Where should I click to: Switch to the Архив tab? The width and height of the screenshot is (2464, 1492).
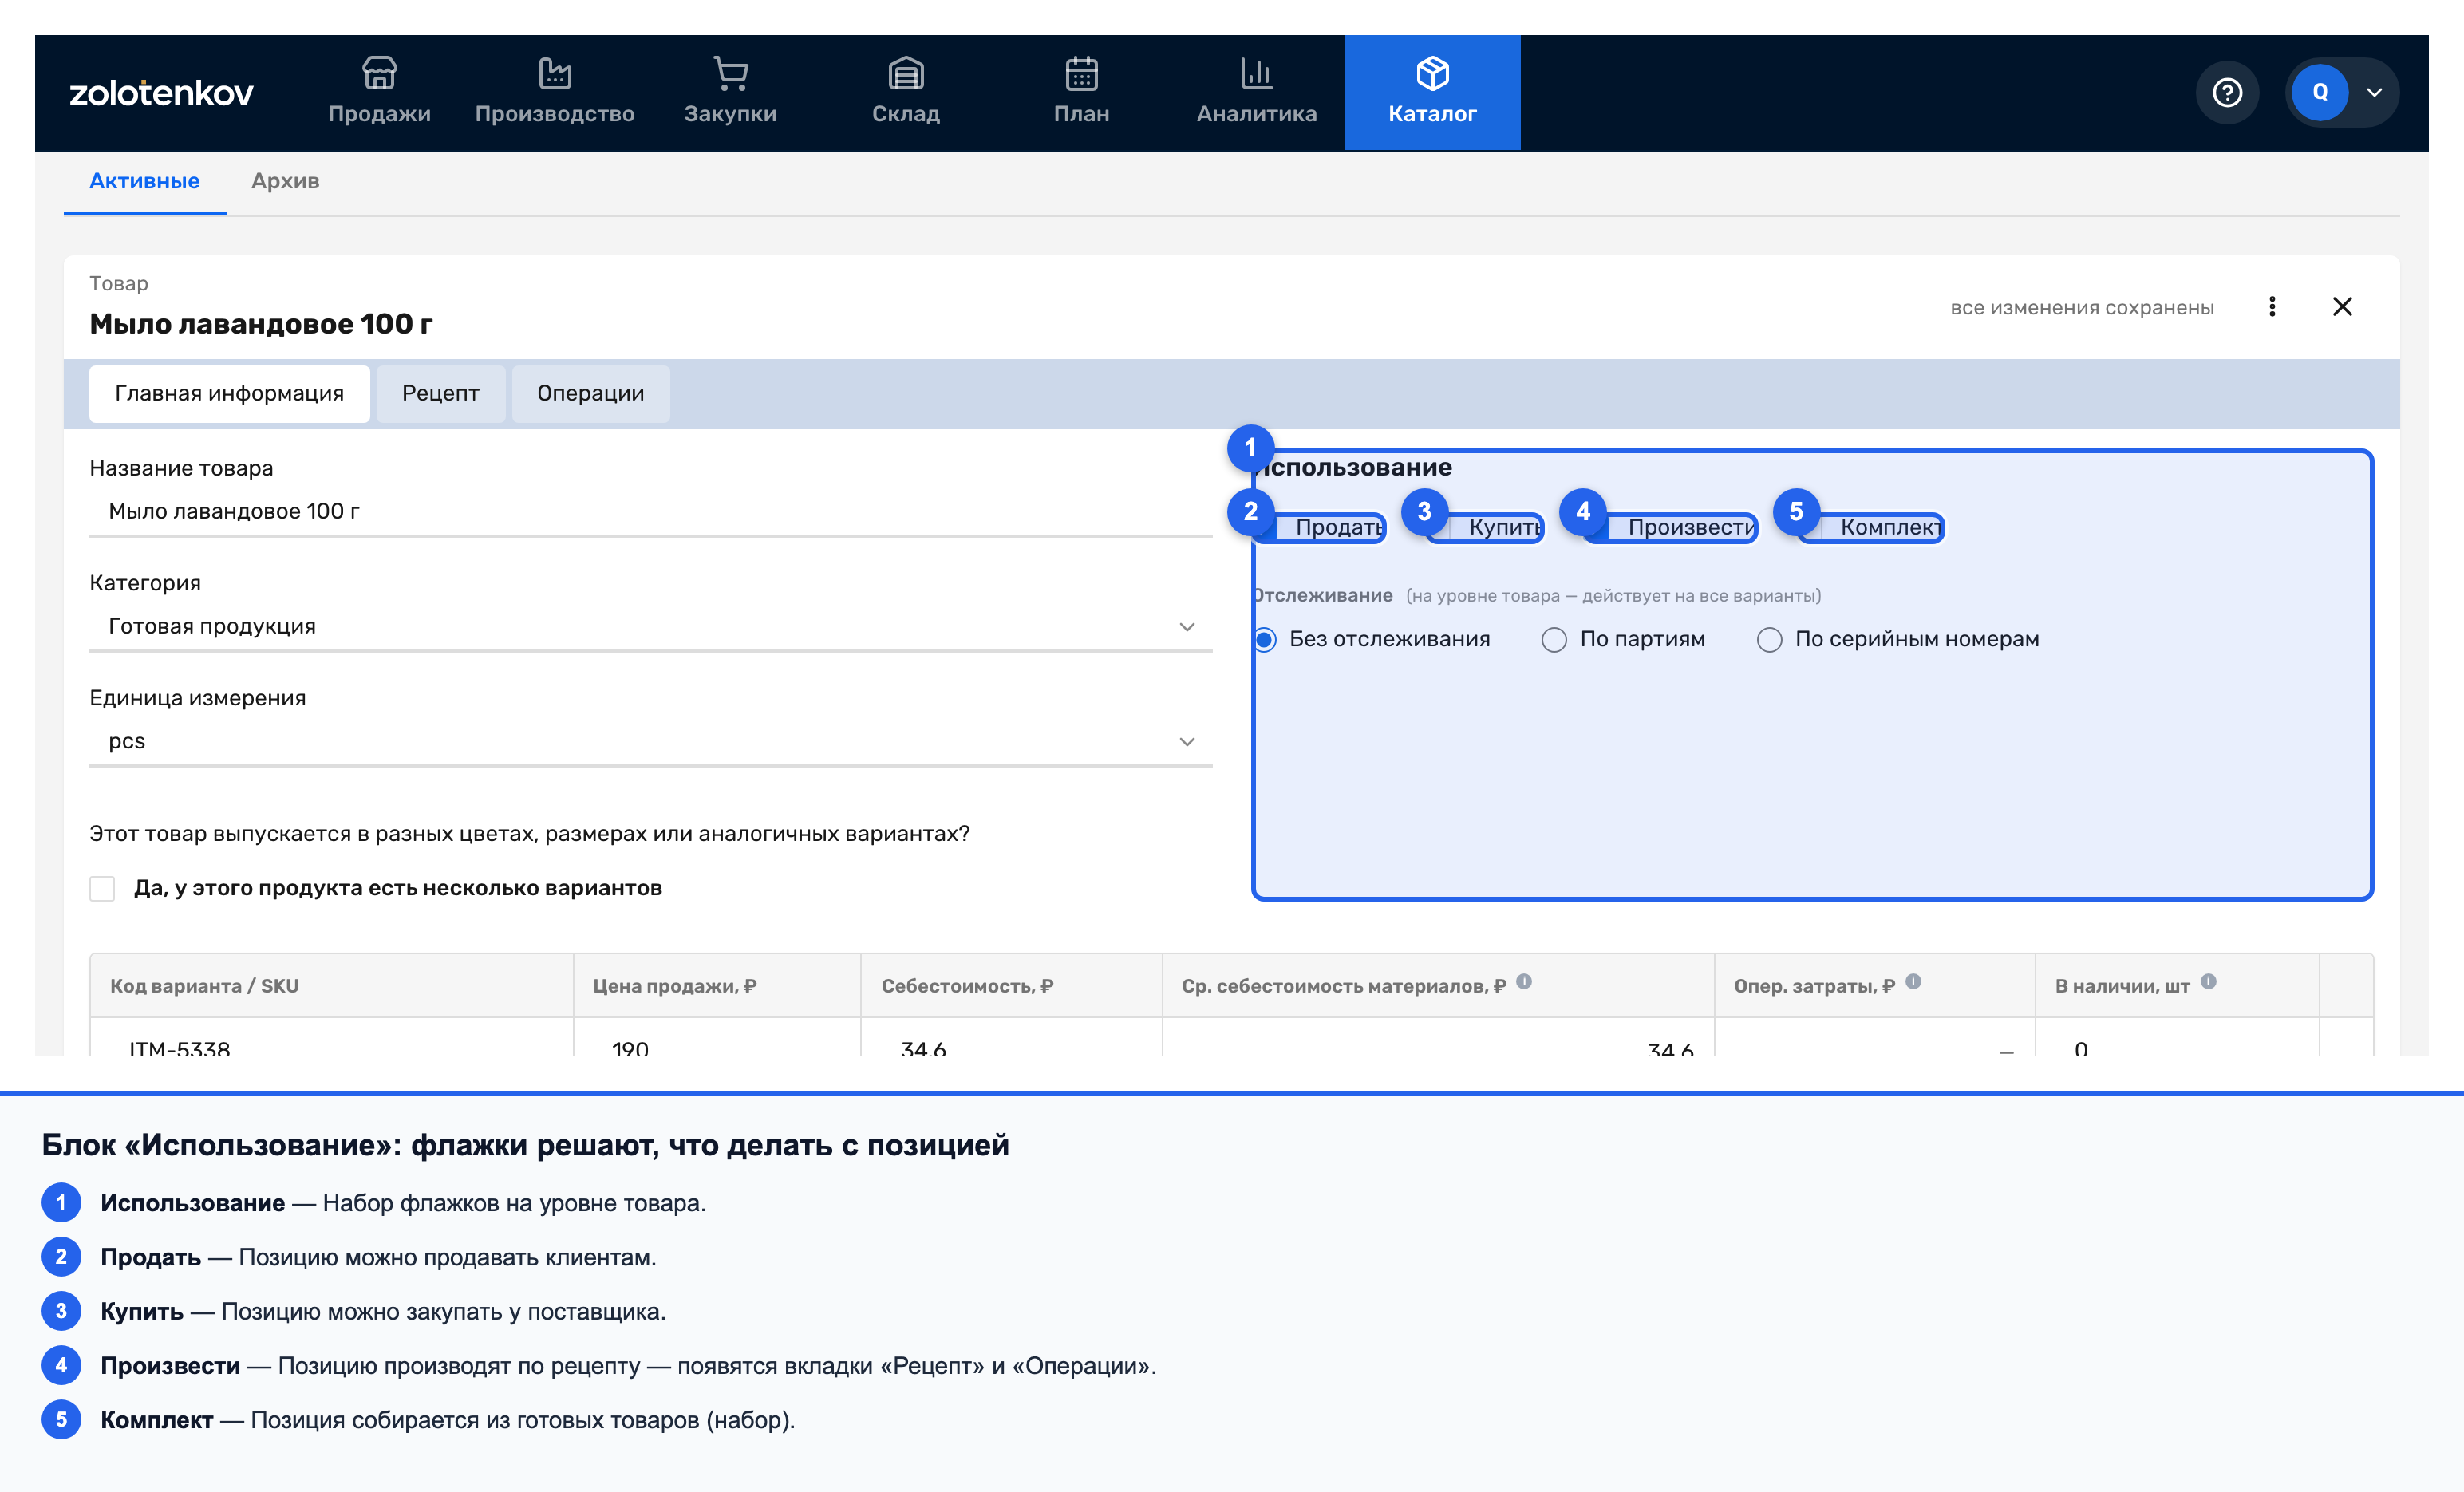tap(285, 181)
